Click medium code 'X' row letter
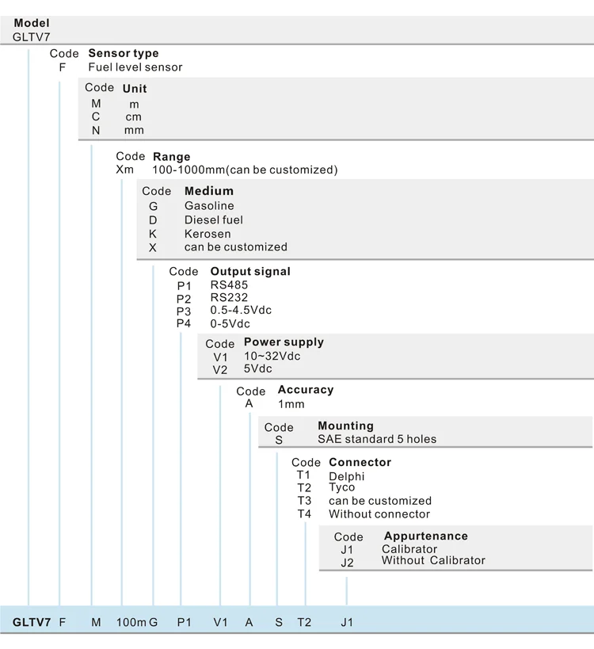 tap(153, 247)
